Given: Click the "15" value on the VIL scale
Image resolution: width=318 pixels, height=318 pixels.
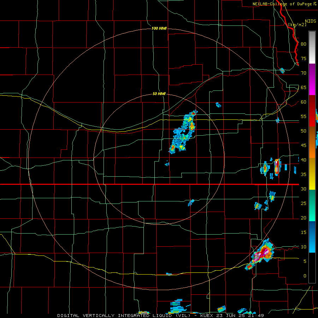Looking at the screenshot, I should pyautogui.click(x=304, y=232).
